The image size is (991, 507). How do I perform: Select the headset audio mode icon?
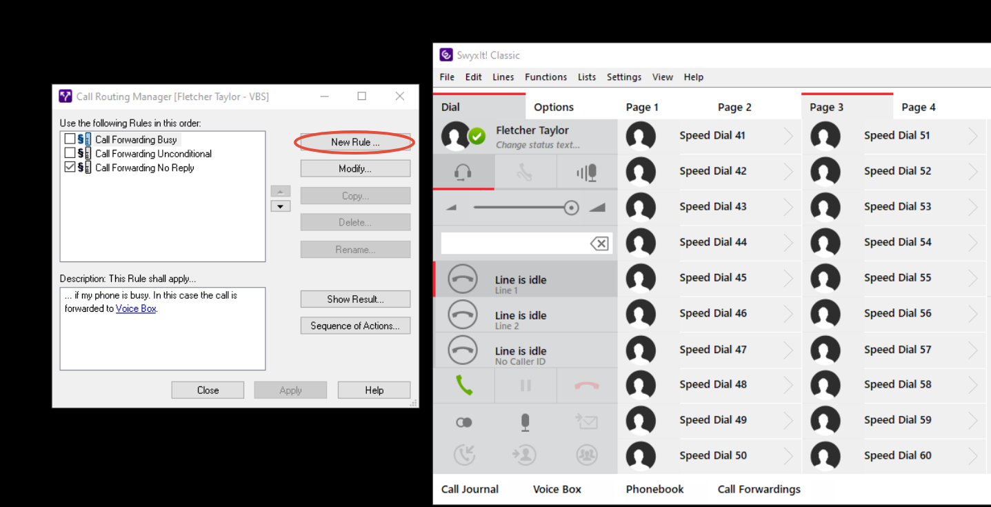(x=463, y=172)
